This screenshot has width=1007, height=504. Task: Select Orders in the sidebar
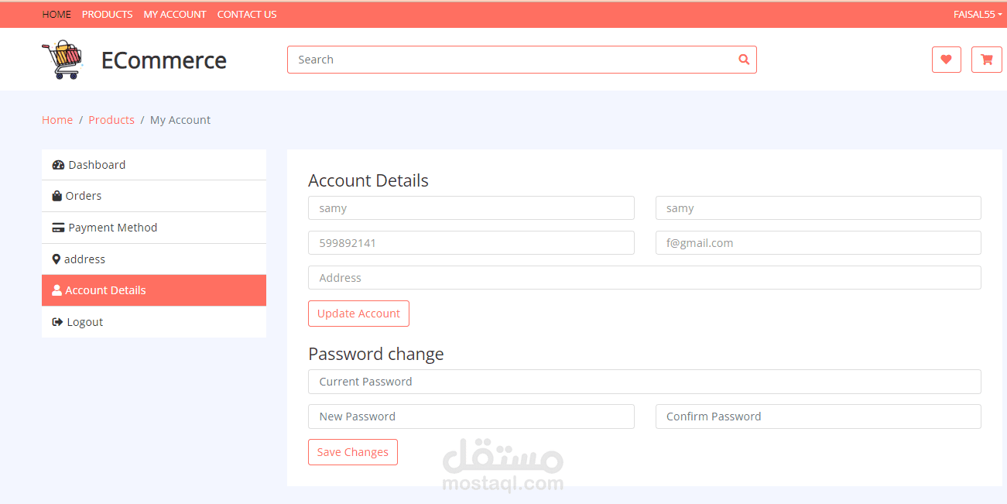(154, 196)
